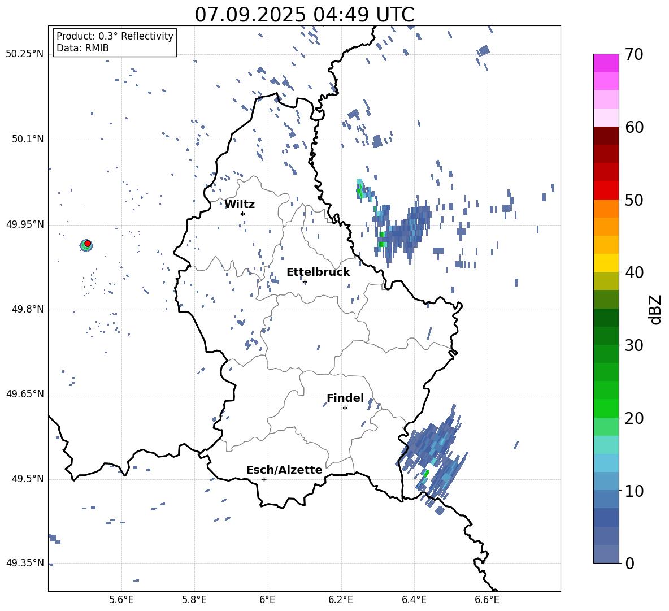Click the 30 value on the colorbar
Screen dimensions: 669x611
tap(634, 345)
